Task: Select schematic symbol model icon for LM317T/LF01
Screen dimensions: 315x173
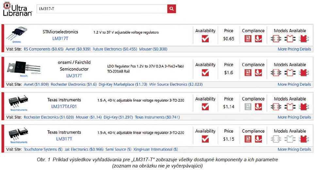Action: tap(276, 107)
